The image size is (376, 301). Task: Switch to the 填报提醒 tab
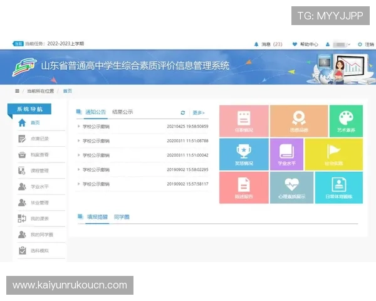point(97,217)
